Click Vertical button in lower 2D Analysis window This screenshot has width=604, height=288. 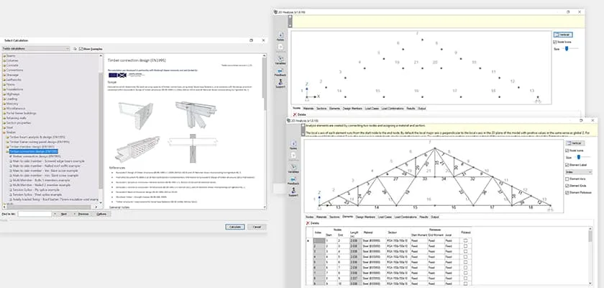[575, 143]
